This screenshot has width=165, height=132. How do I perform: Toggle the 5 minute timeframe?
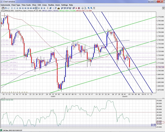coord(17,8)
